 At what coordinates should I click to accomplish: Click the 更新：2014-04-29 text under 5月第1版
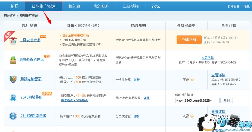(x=216, y=42)
